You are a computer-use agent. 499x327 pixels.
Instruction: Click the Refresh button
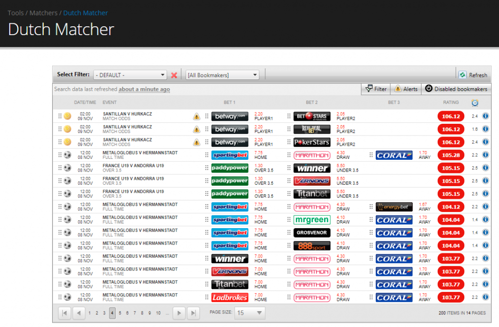pos(473,75)
